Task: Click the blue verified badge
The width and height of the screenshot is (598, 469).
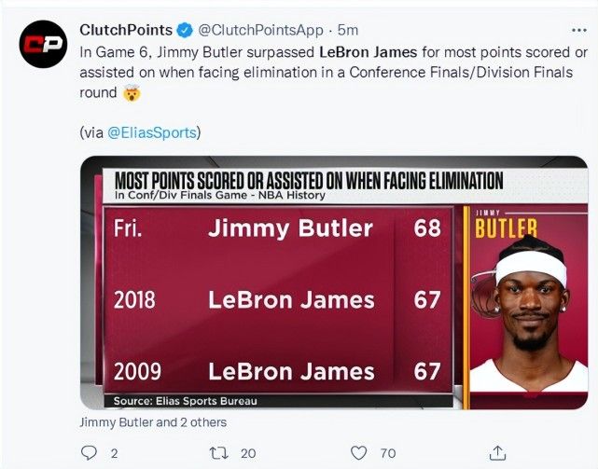Action: (184, 30)
